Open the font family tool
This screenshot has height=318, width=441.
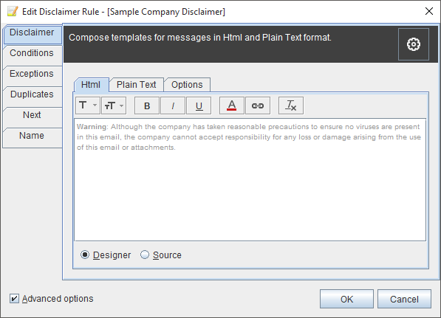[87, 106]
